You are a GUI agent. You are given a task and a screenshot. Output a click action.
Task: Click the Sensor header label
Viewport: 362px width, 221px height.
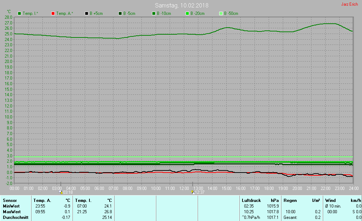10,200
